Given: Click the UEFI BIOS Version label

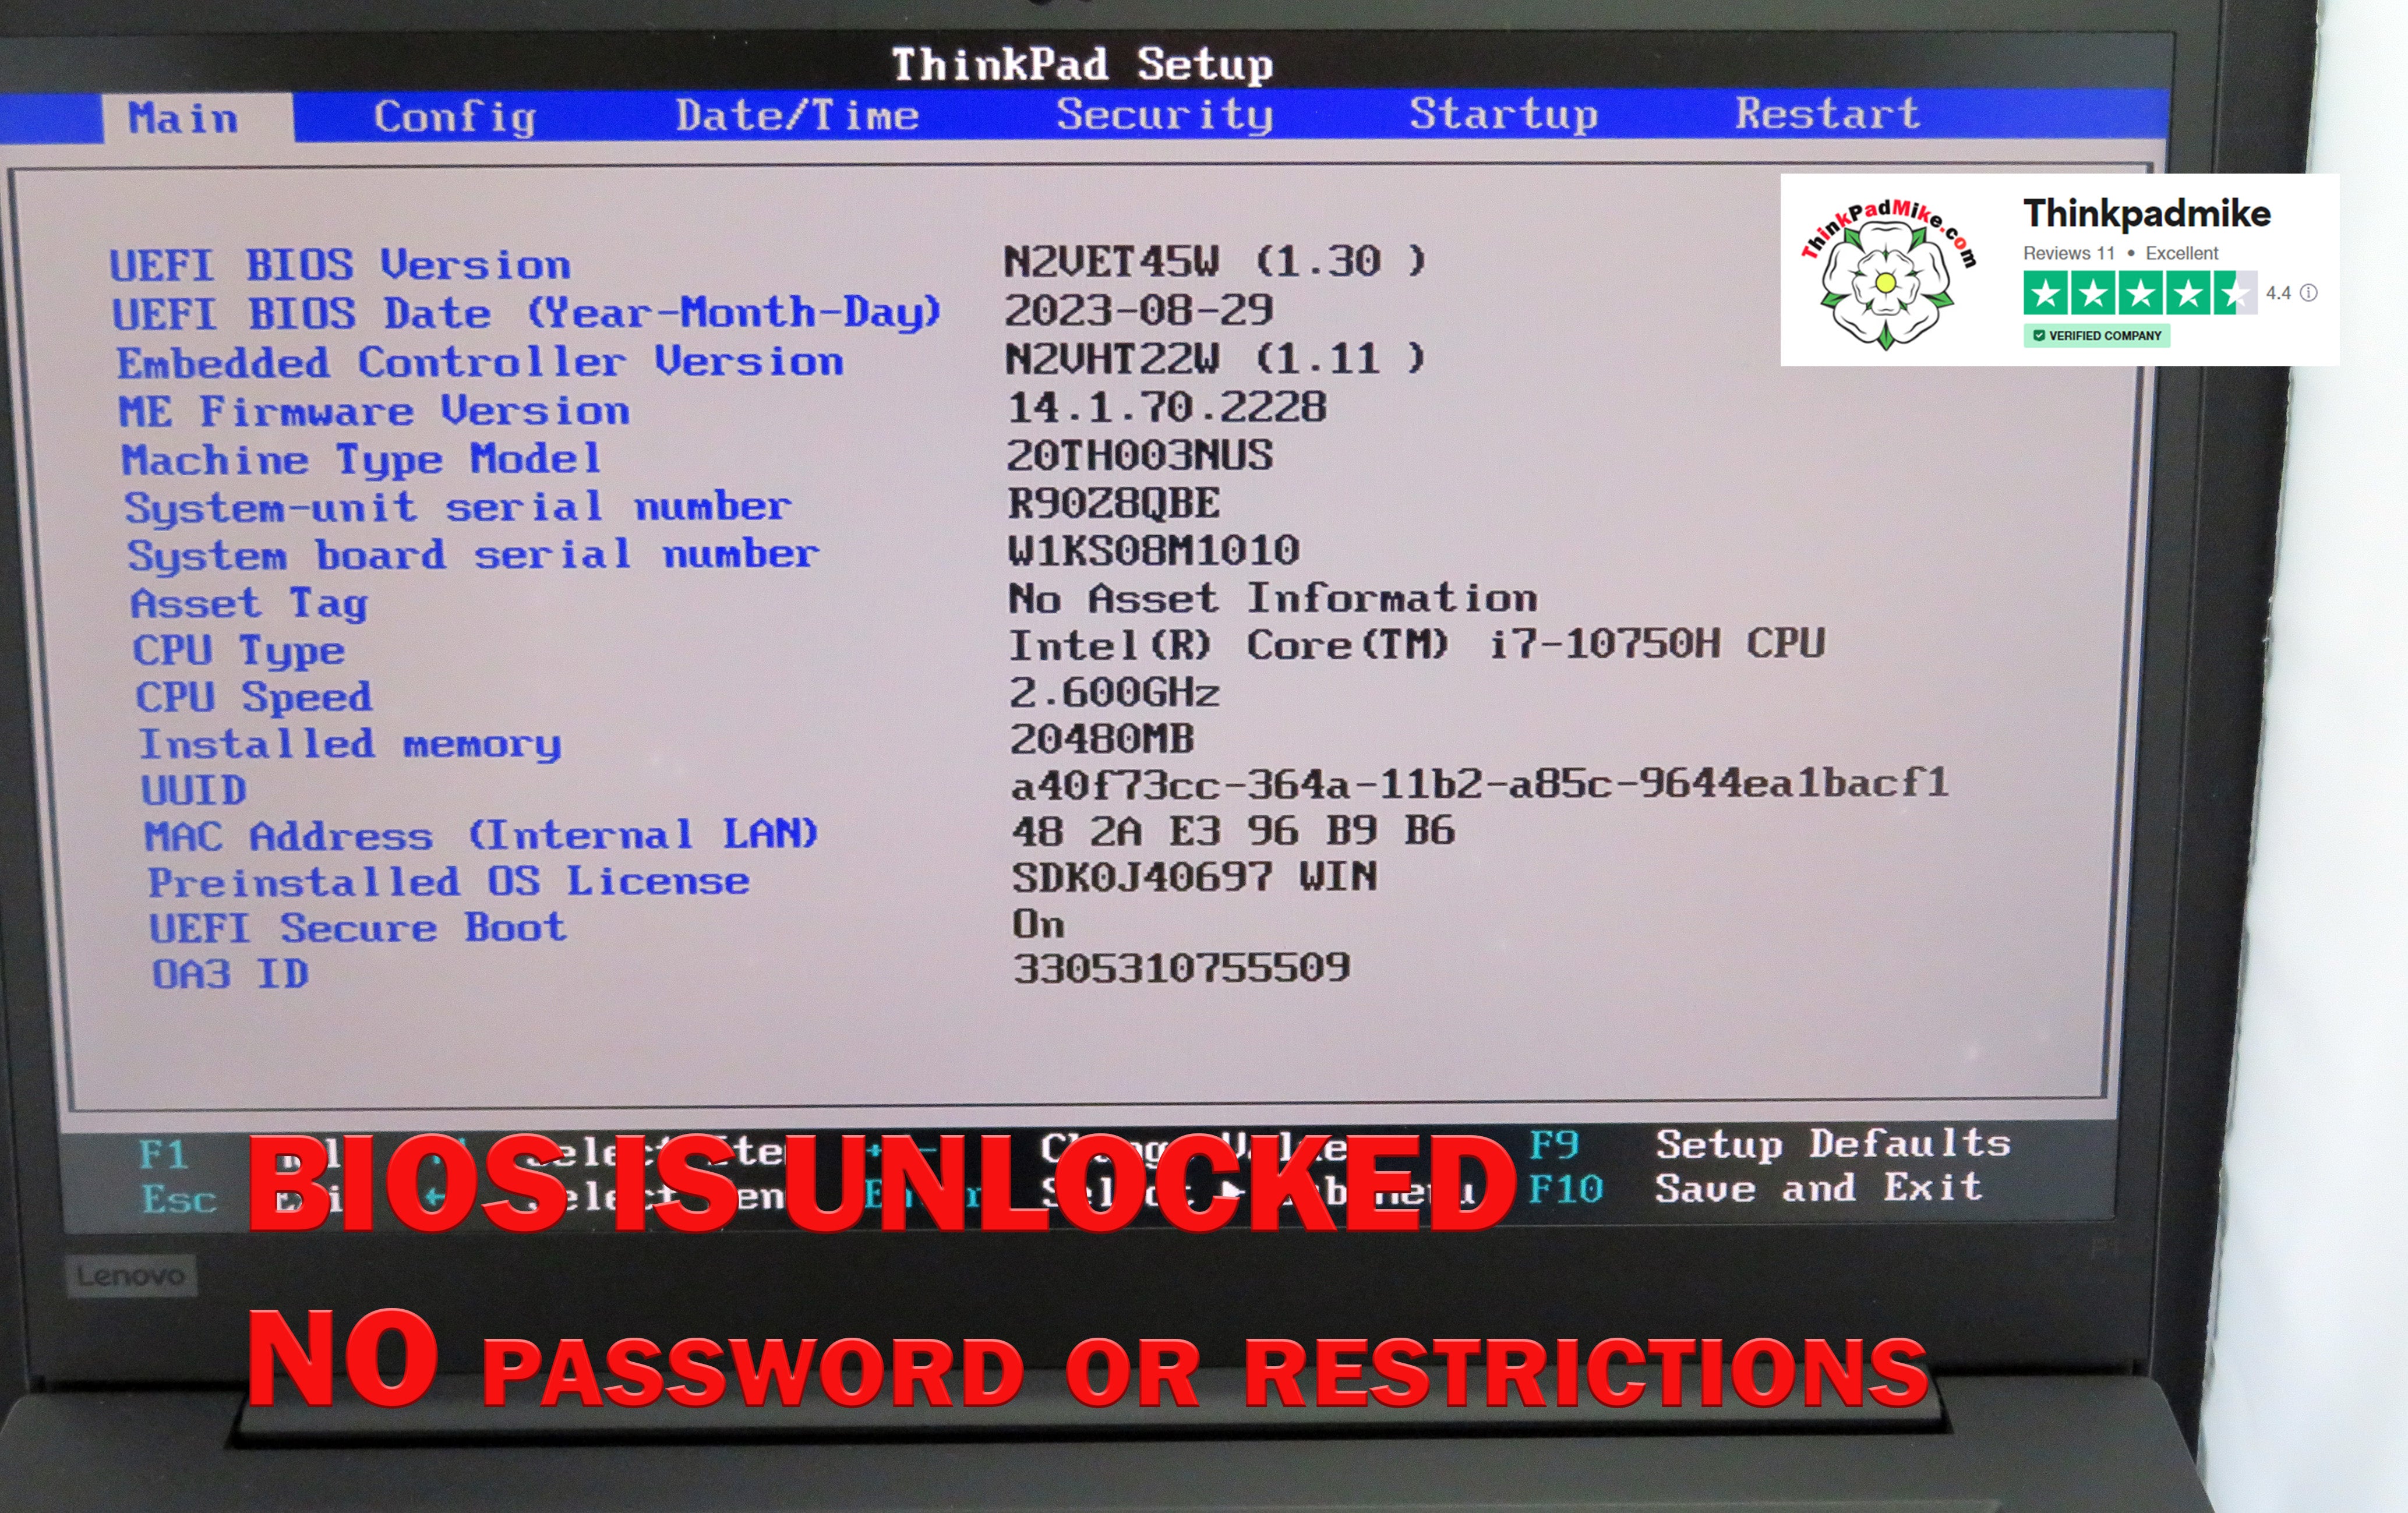Looking at the screenshot, I should pos(340,265).
